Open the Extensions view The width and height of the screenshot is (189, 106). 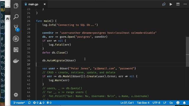coord(16,50)
